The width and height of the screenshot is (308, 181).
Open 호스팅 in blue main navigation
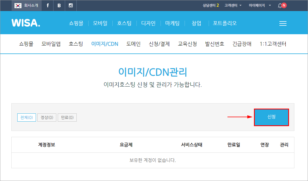[x=124, y=23]
